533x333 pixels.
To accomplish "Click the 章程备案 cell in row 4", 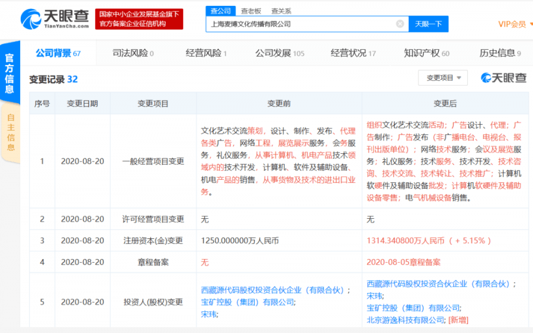I will click(x=153, y=262).
